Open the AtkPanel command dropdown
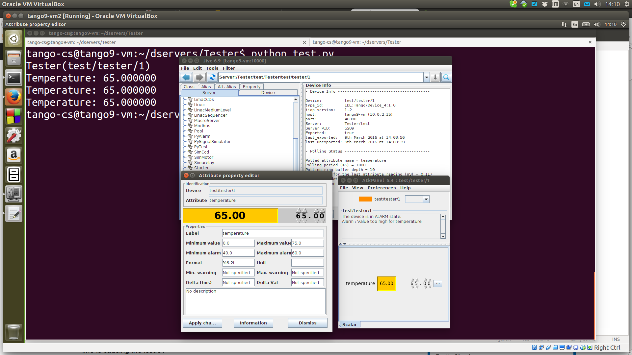 pyautogui.click(x=426, y=199)
